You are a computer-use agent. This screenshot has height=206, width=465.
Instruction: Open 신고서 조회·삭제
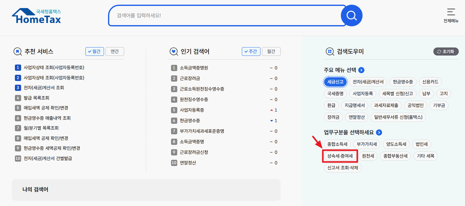(x=342, y=168)
